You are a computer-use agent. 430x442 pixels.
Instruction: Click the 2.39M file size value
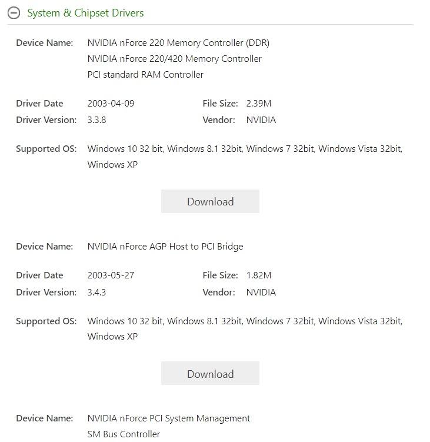click(259, 104)
